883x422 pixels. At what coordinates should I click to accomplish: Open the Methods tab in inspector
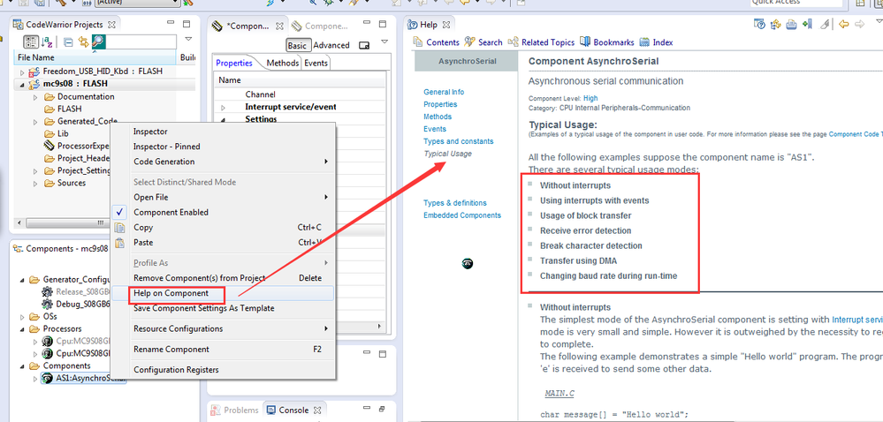283,63
